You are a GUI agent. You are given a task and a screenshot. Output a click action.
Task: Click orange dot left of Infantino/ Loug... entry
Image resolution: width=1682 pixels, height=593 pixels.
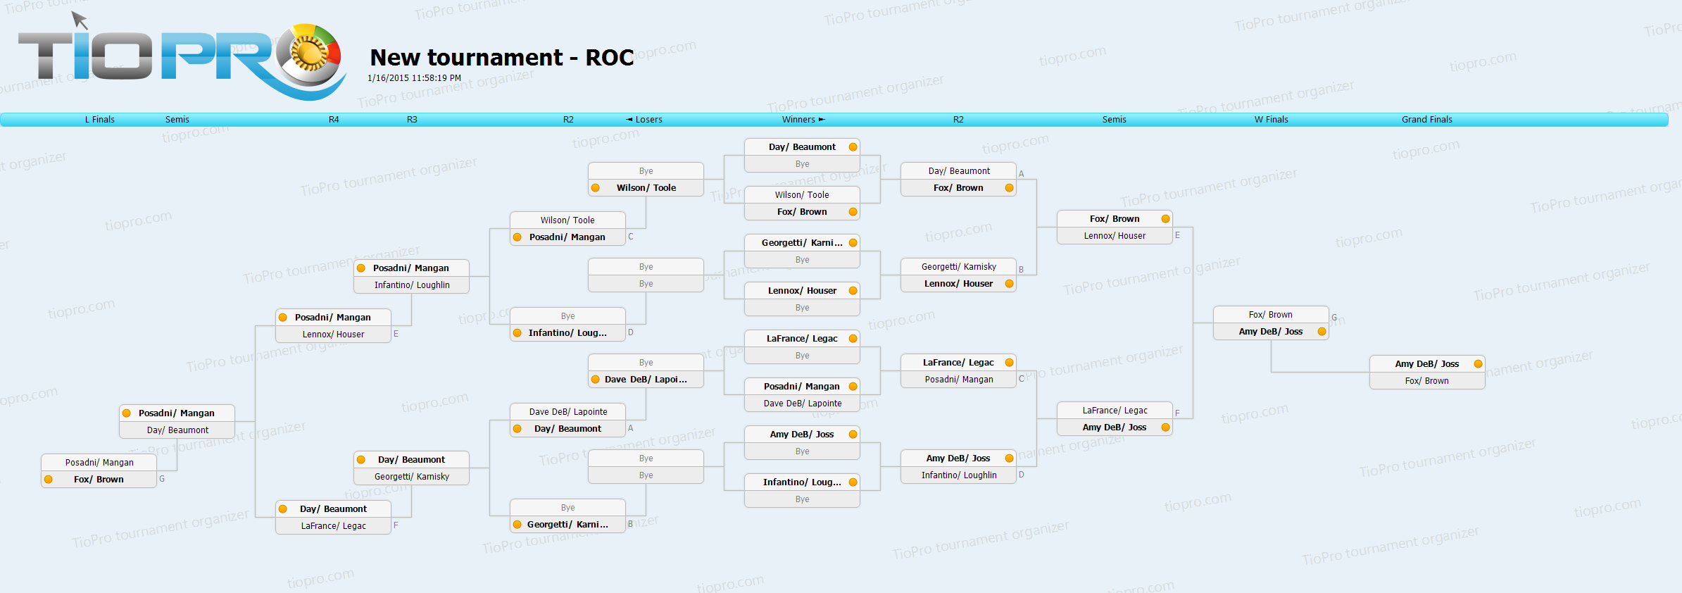click(517, 333)
